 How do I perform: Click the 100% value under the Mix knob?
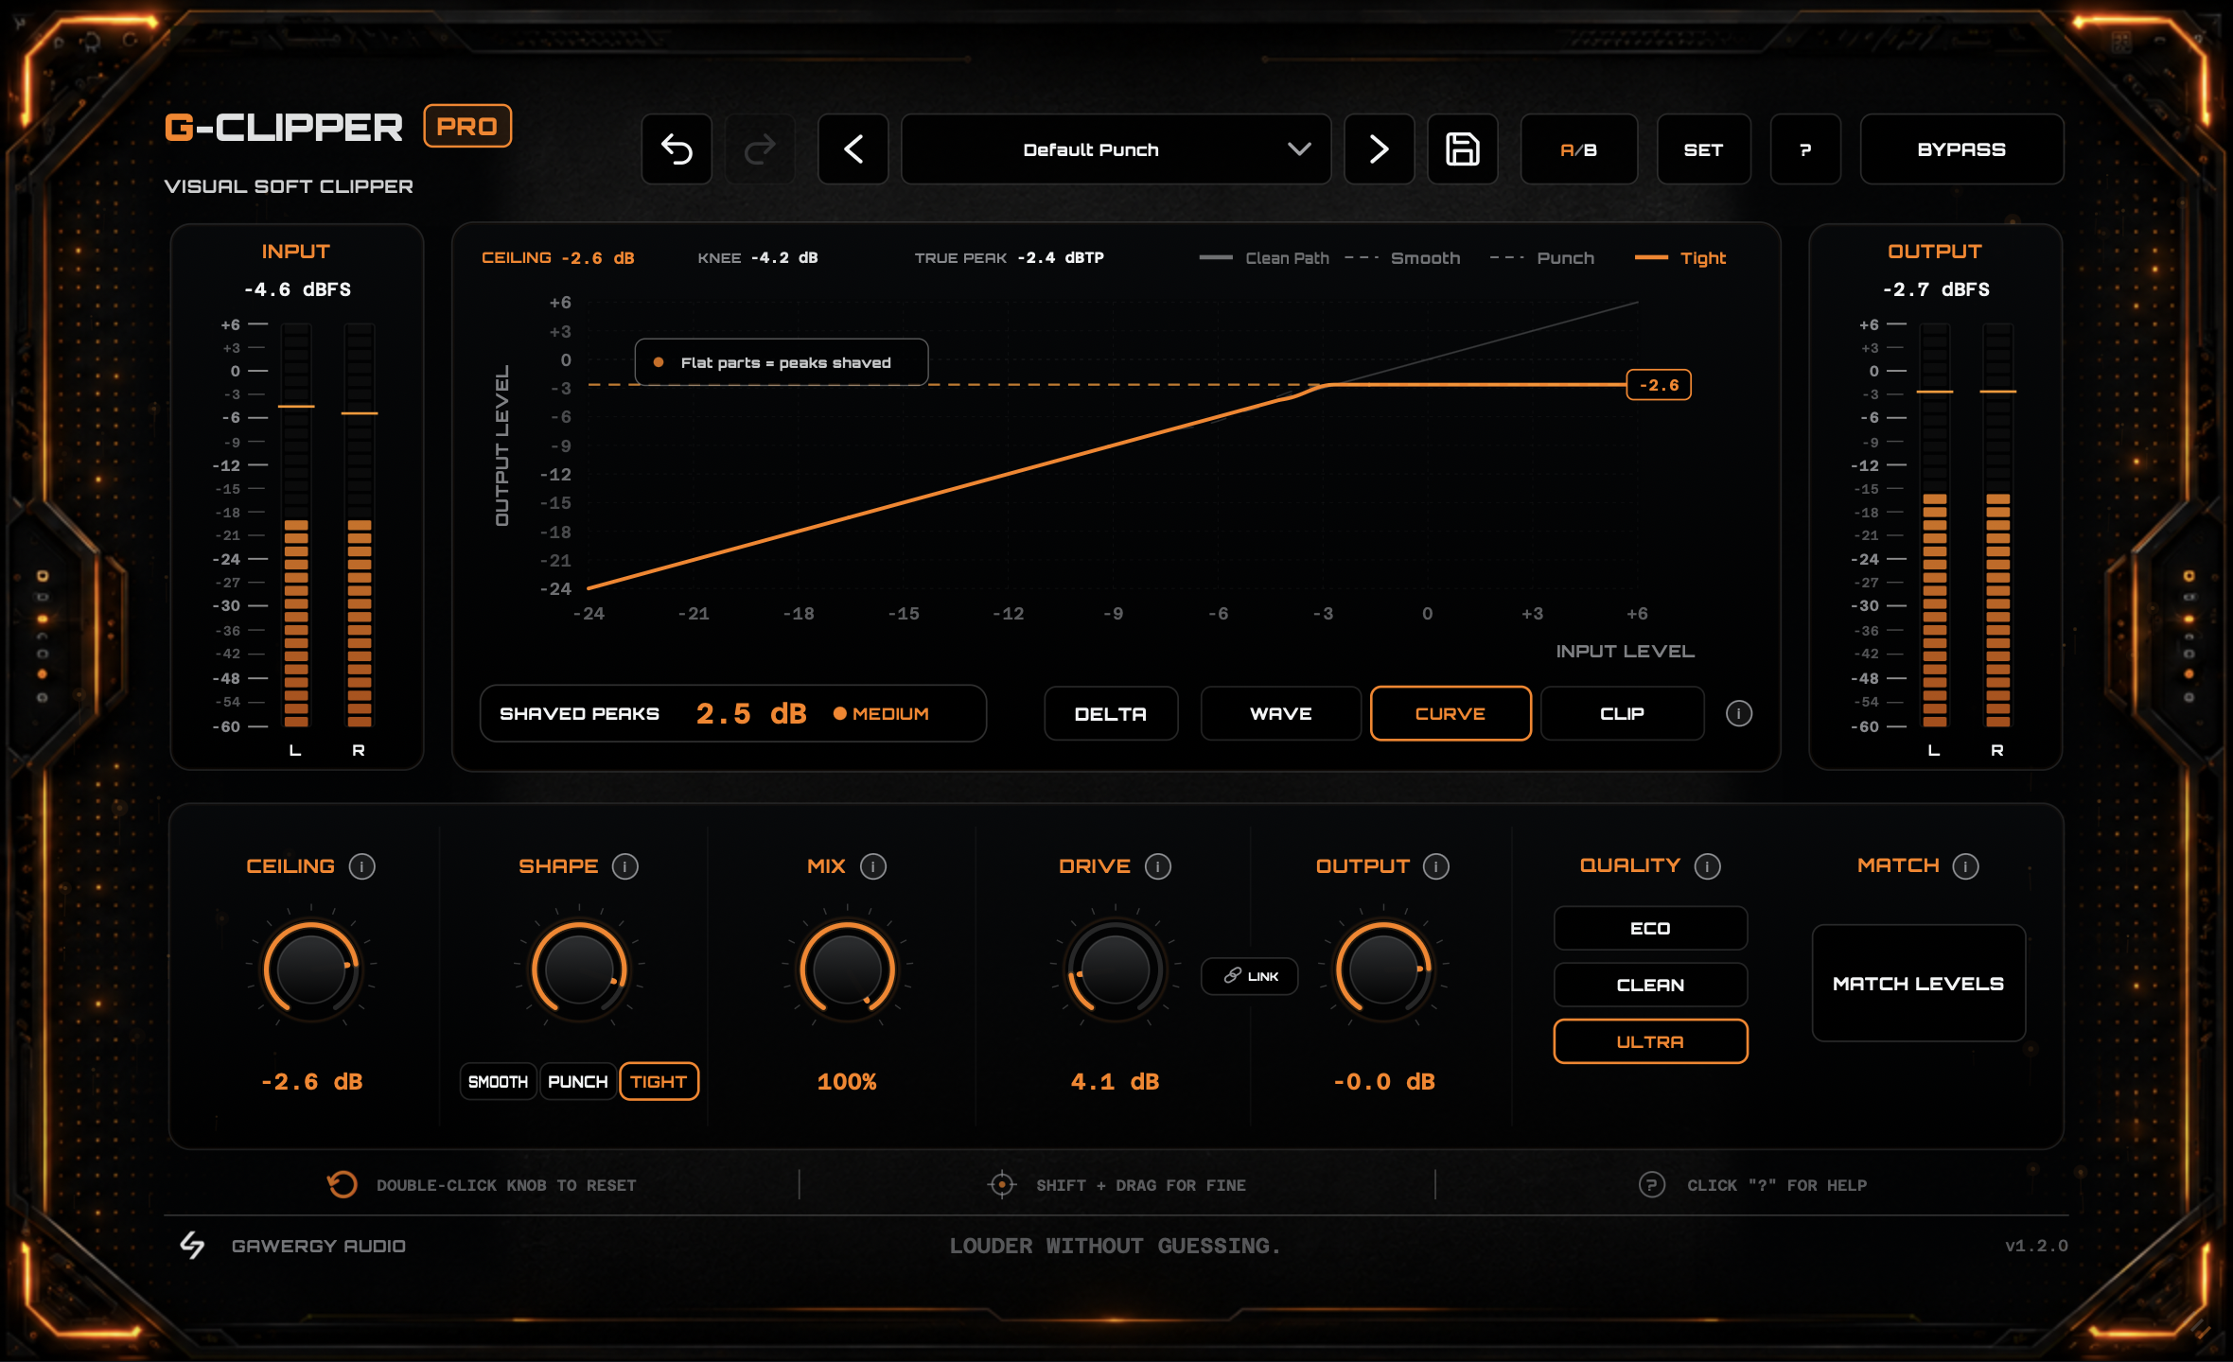click(847, 1082)
